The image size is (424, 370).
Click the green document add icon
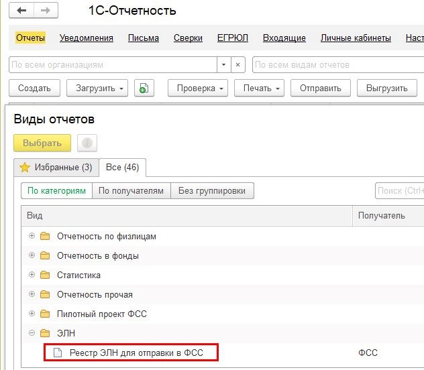point(144,88)
